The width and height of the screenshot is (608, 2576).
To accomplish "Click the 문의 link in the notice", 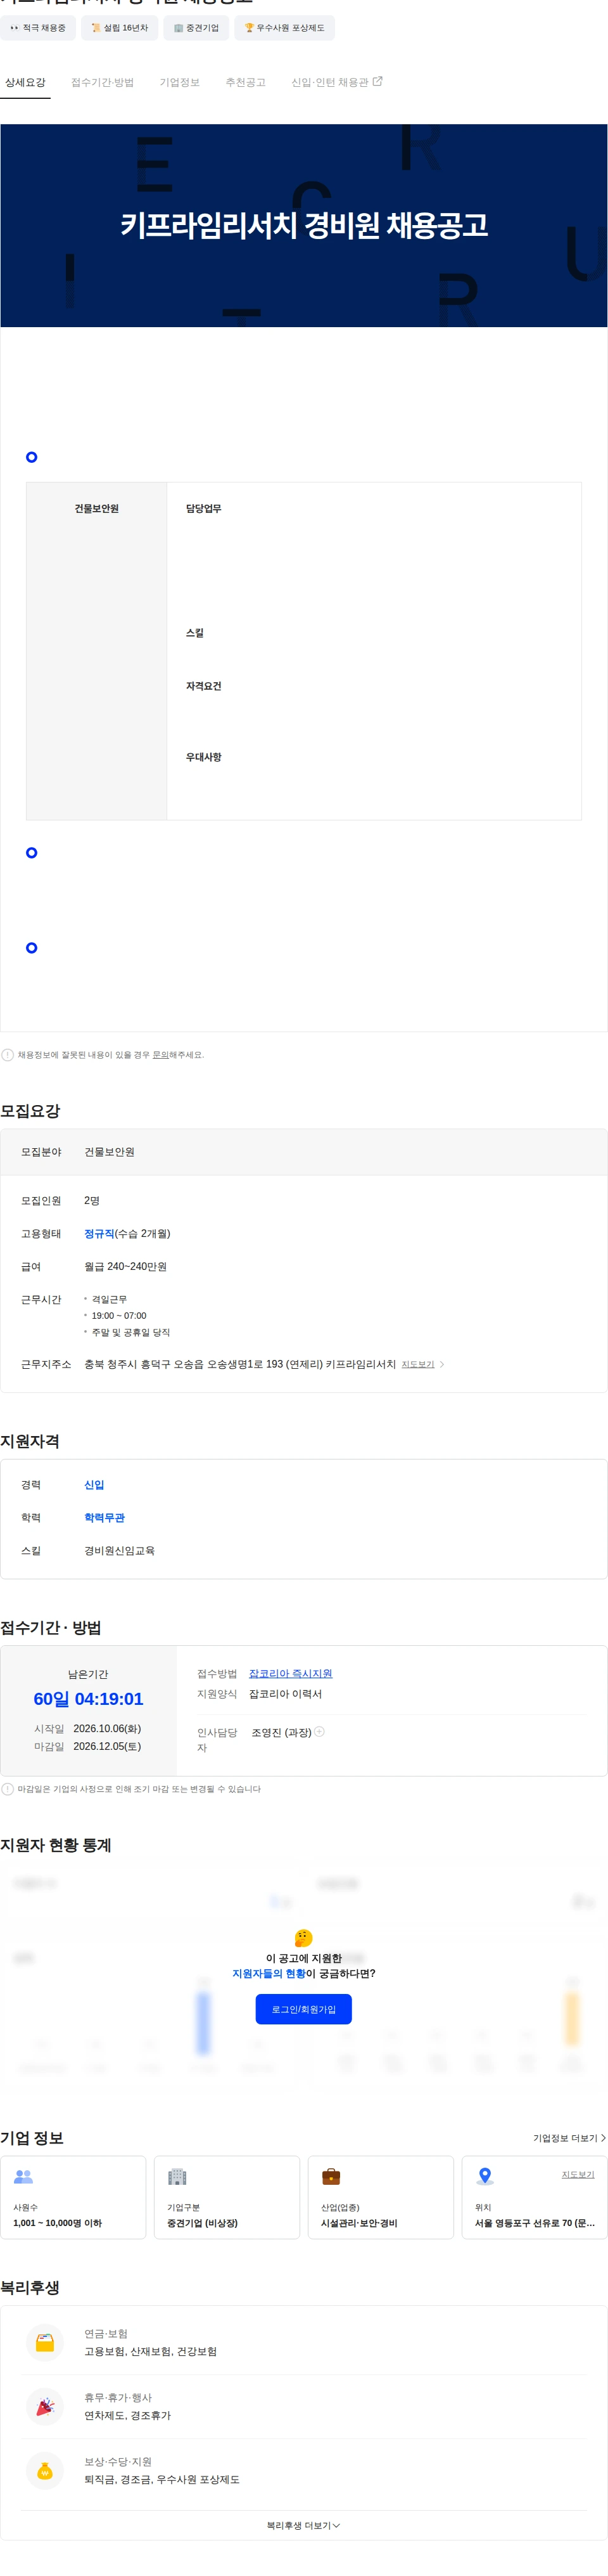I will (x=161, y=1055).
